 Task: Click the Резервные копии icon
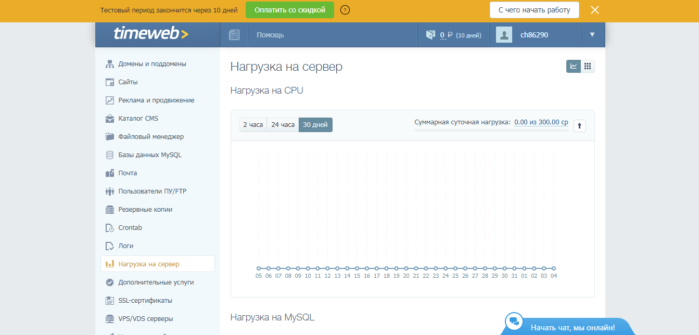[x=109, y=210]
